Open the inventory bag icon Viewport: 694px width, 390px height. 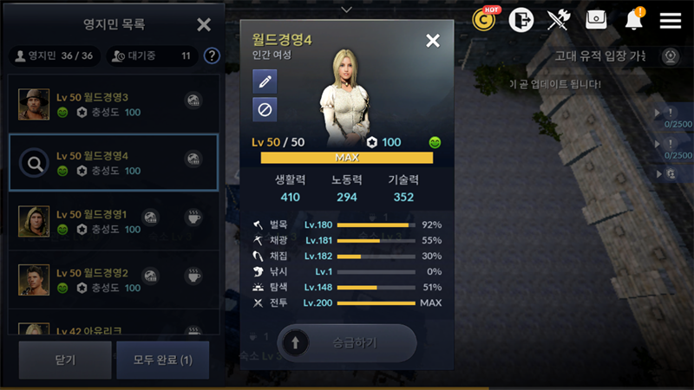[x=596, y=19]
